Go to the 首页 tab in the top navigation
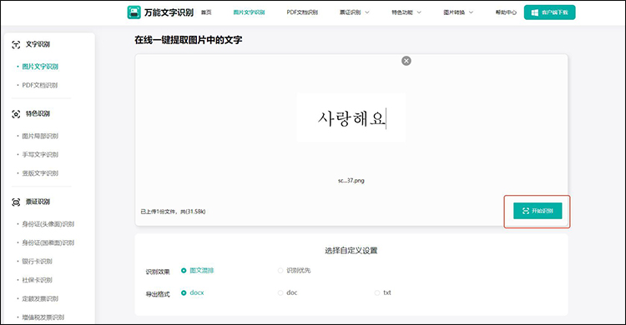 206,12
